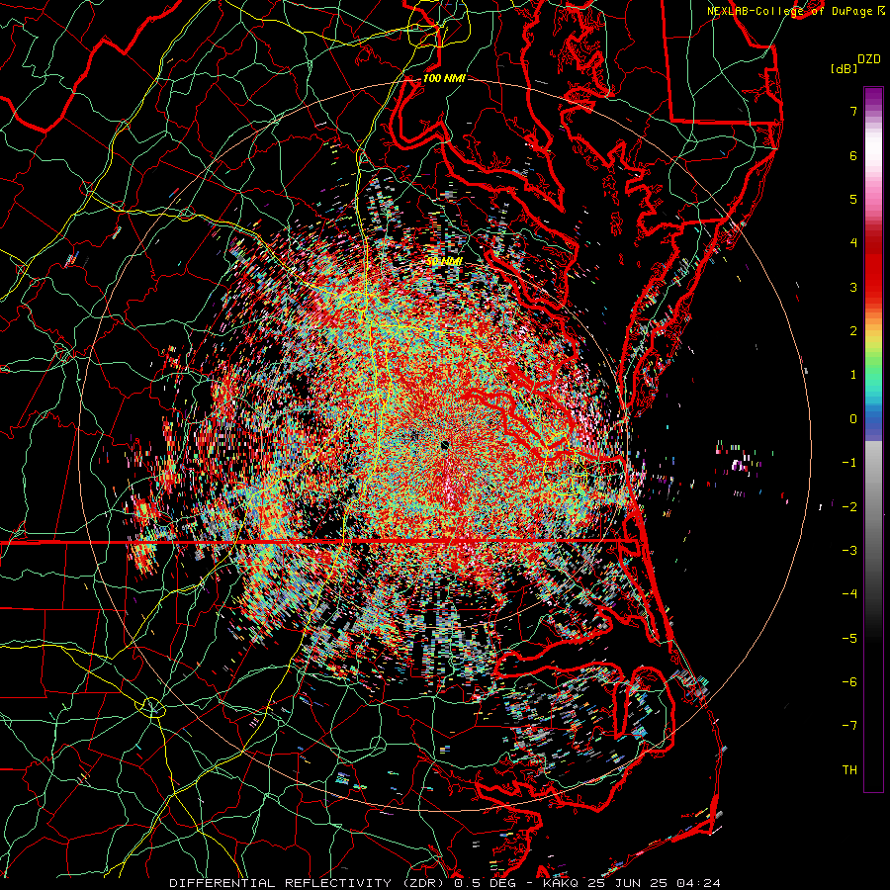Click the DZD legend title
This screenshot has width=890, height=890.
[x=868, y=59]
